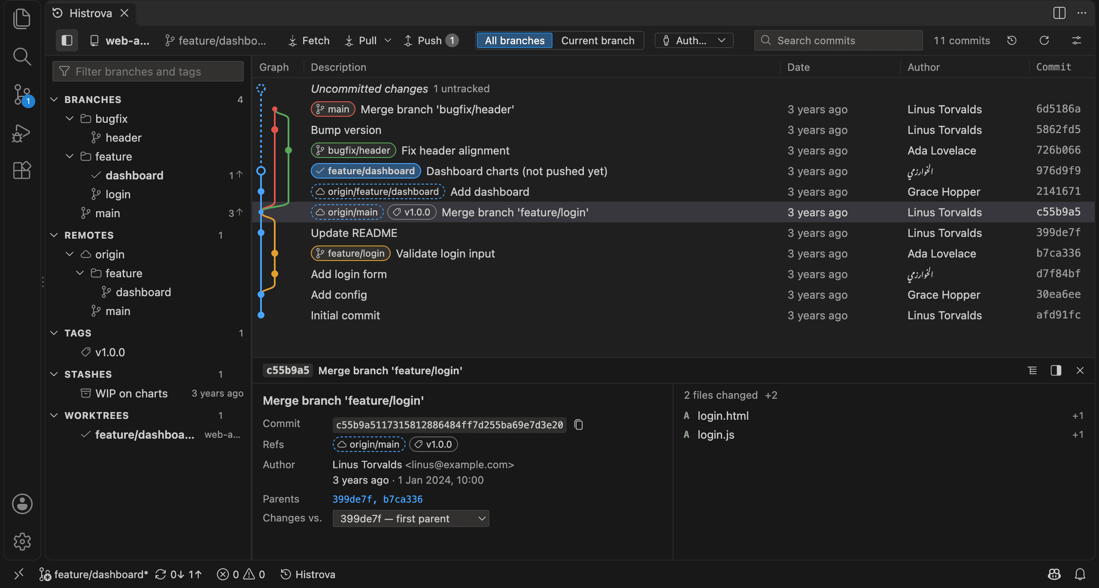Open the remote window indicator in status bar
This screenshot has width=1099, height=588.
19,574
